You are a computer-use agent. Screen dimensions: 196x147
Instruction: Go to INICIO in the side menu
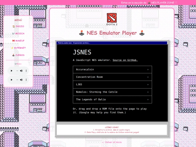[18, 26]
